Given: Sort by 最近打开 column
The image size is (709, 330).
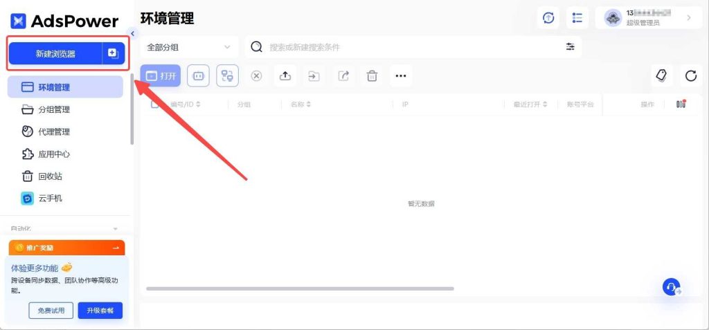Looking at the screenshot, I should point(530,104).
